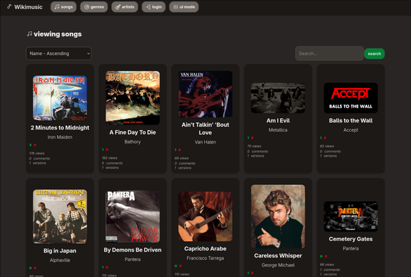This screenshot has height=277, width=411.
Task: Click the comments count on Am I Evil
Action: click(258, 152)
